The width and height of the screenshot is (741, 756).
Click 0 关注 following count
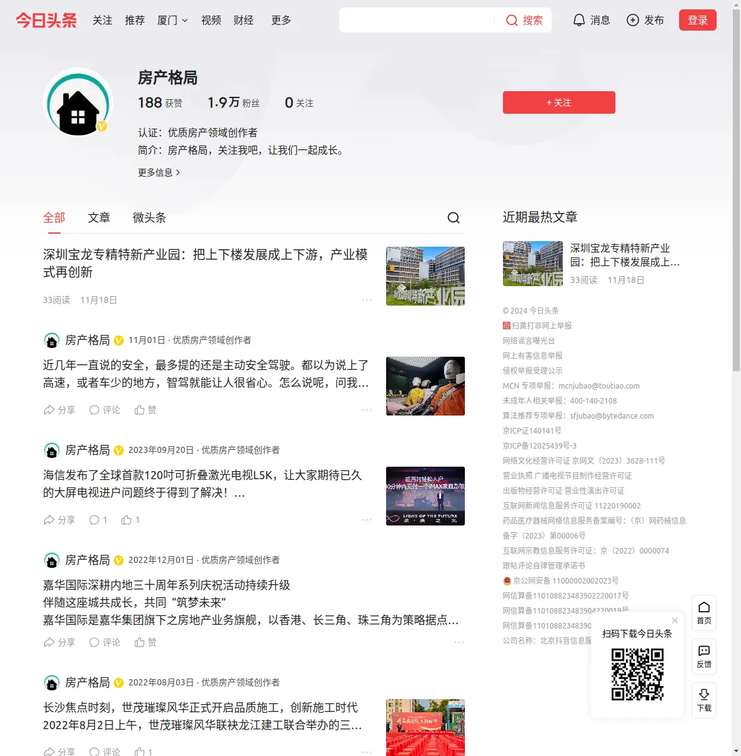coord(299,102)
